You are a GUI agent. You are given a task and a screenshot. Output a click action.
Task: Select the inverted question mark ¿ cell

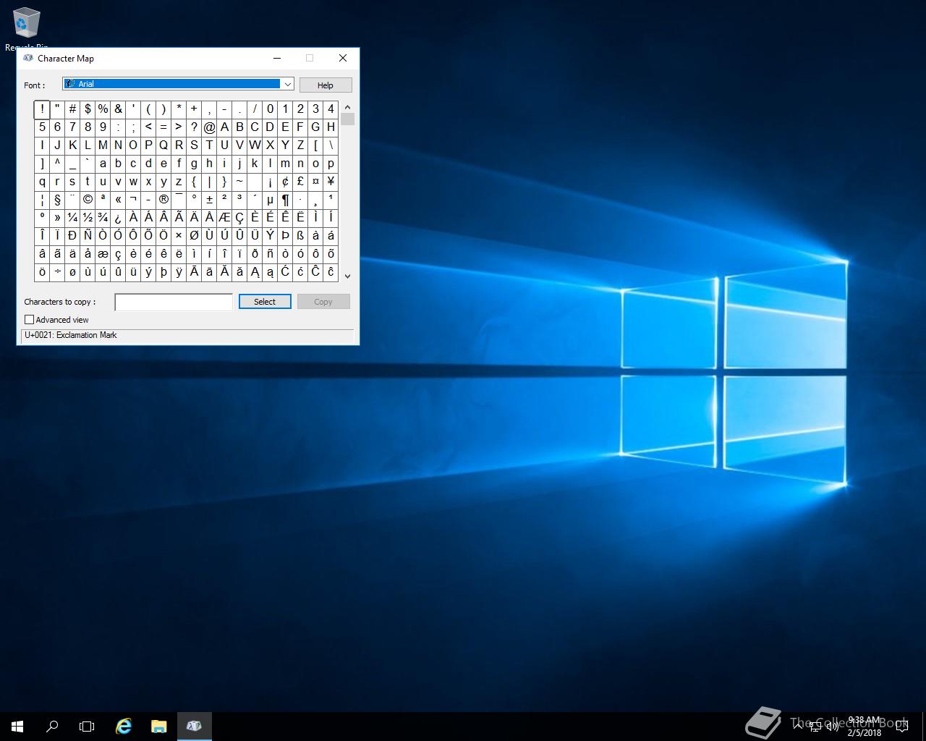coord(118,218)
